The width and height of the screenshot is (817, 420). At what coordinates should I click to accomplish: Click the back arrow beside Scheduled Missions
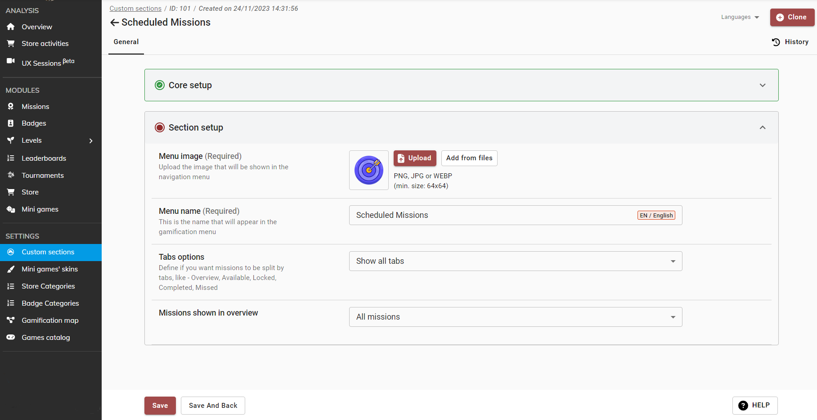115,23
